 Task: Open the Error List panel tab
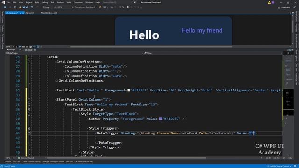17,162
